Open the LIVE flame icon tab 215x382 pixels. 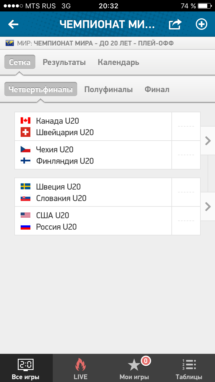click(81, 365)
